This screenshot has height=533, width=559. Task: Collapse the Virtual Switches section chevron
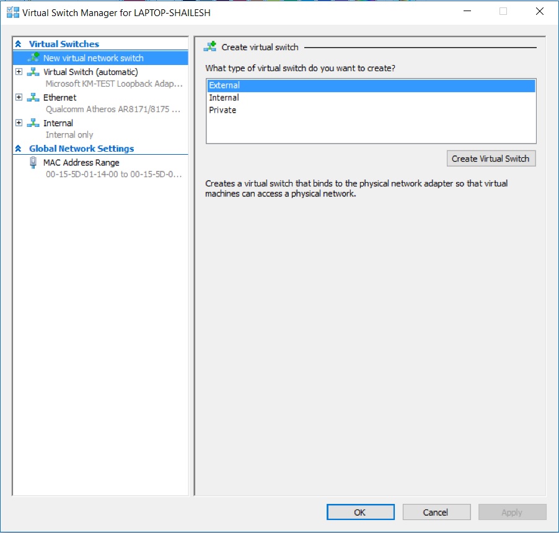19,44
